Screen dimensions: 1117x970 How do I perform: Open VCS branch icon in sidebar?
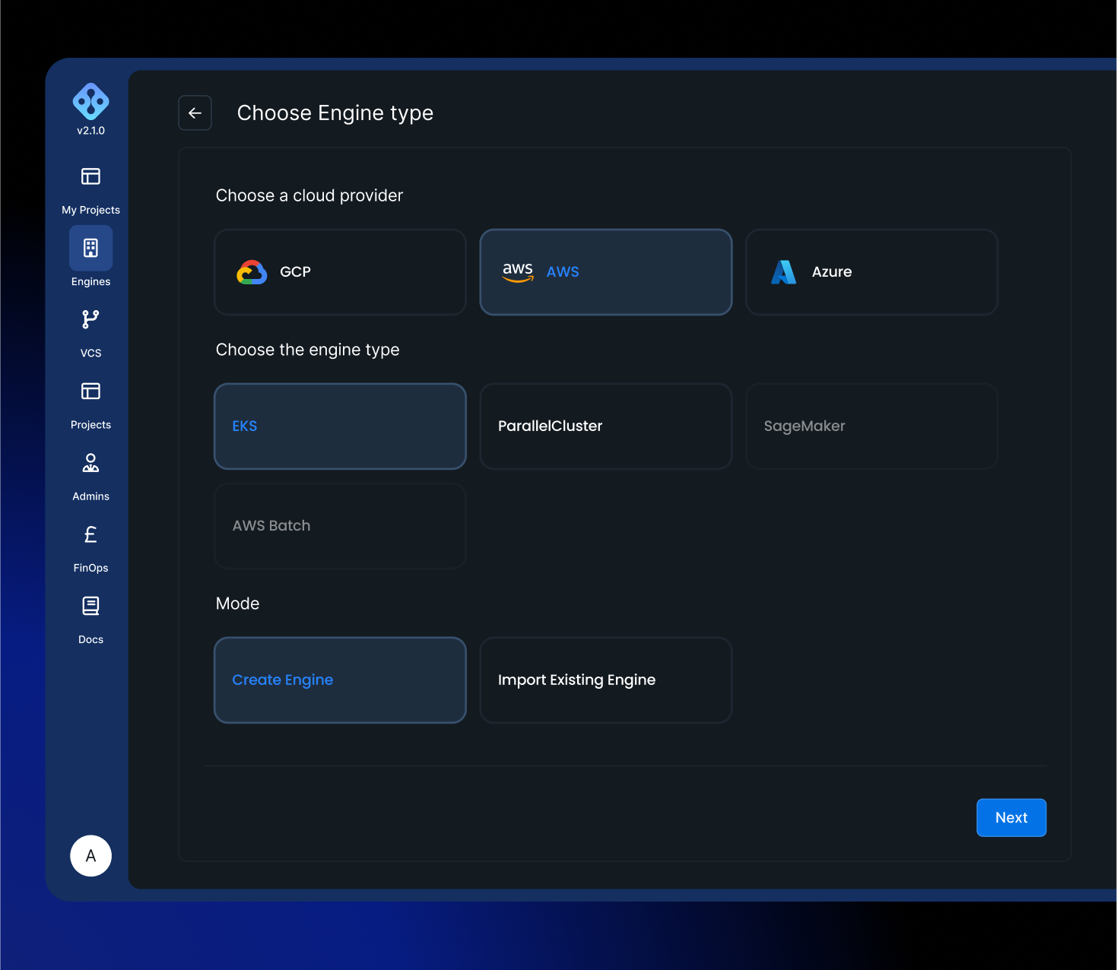coord(90,319)
